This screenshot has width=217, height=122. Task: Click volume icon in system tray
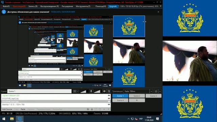(136, 119)
